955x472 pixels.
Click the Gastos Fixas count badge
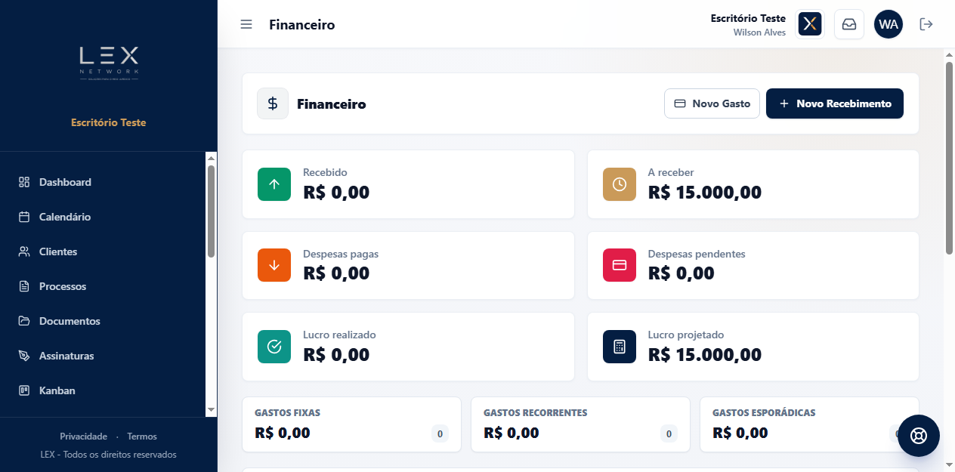click(x=440, y=434)
